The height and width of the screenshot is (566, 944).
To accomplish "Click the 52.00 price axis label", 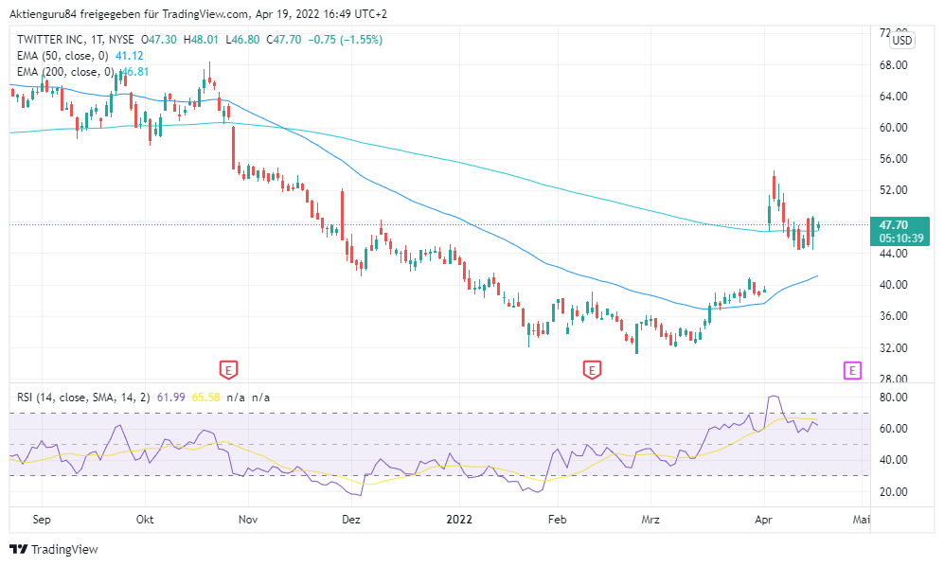I will (x=894, y=190).
